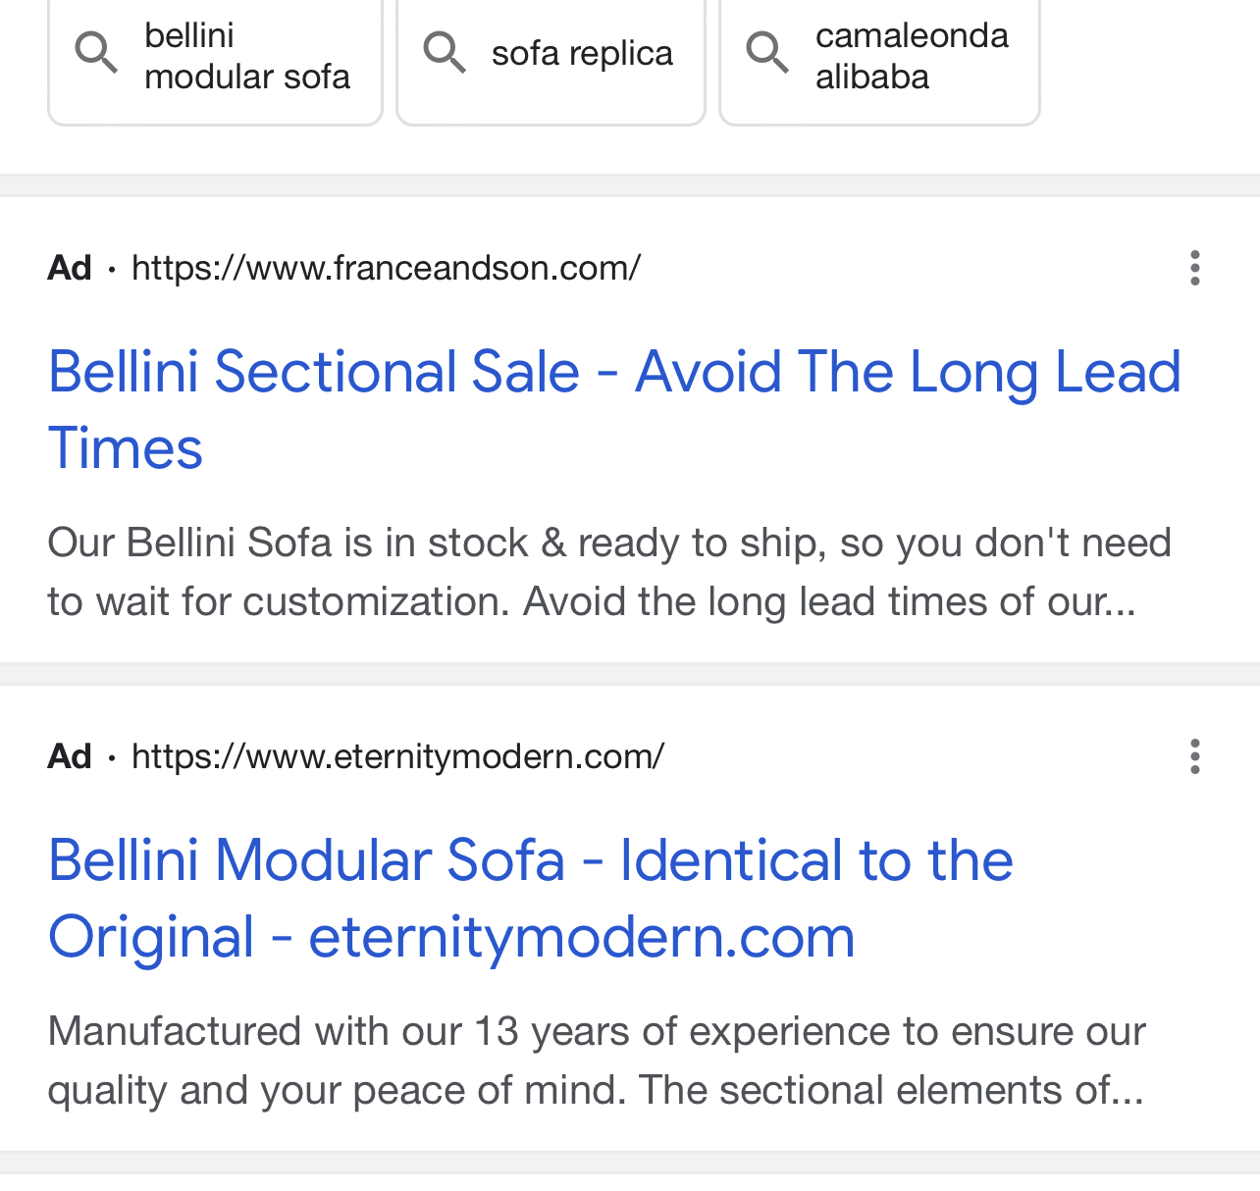
Task: Choose the 'camaleonda alibaba' suggestion text
Action: coord(911,56)
